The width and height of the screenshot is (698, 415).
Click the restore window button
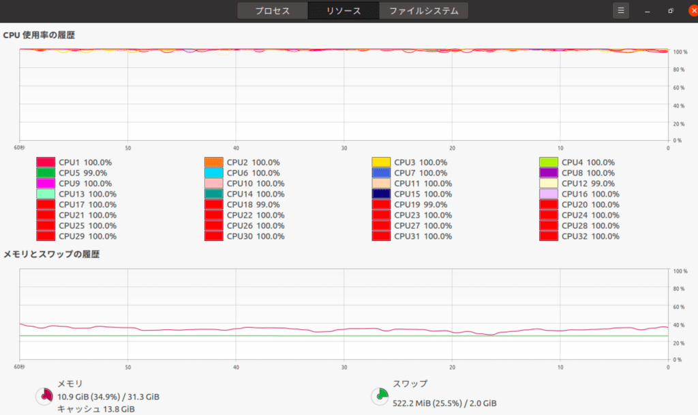pos(671,11)
